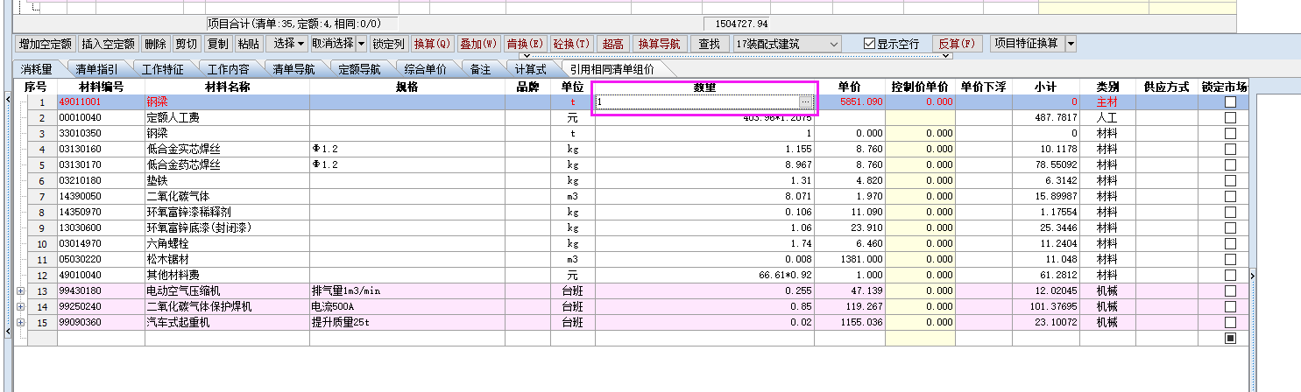Expand row 13 电动空气压缩机
1301x392 pixels.
click(x=20, y=291)
